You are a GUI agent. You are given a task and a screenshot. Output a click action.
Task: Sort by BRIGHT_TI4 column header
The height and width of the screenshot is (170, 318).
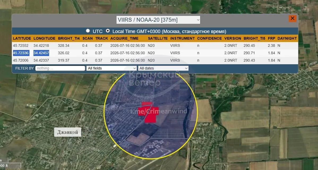tap(69, 38)
